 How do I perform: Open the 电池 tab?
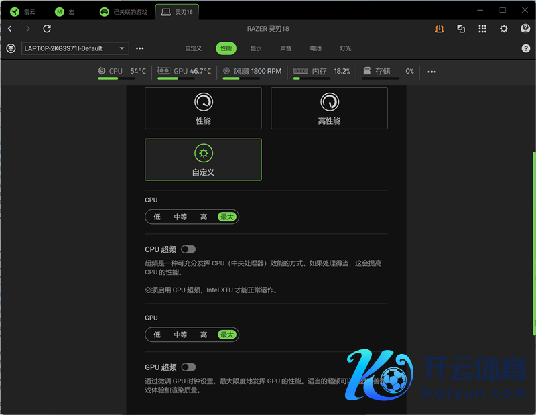tap(316, 48)
